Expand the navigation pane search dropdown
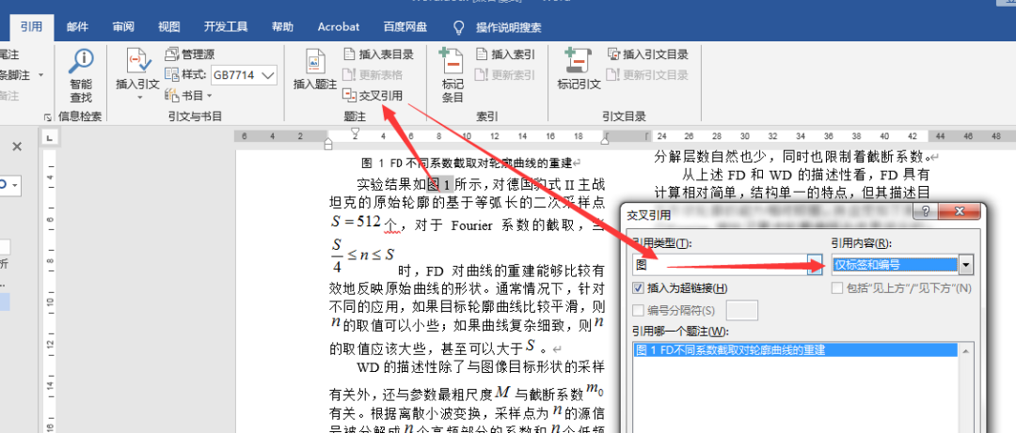This screenshot has height=433, width=1016. [x=16, y=184]
